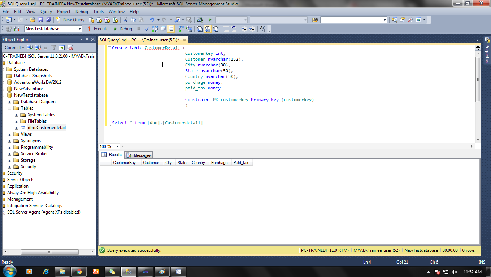The width and height of the screenshot is (491, 277).
Task: Click the Specify Template Parameter Values icon
Action: tap(264, 28)
